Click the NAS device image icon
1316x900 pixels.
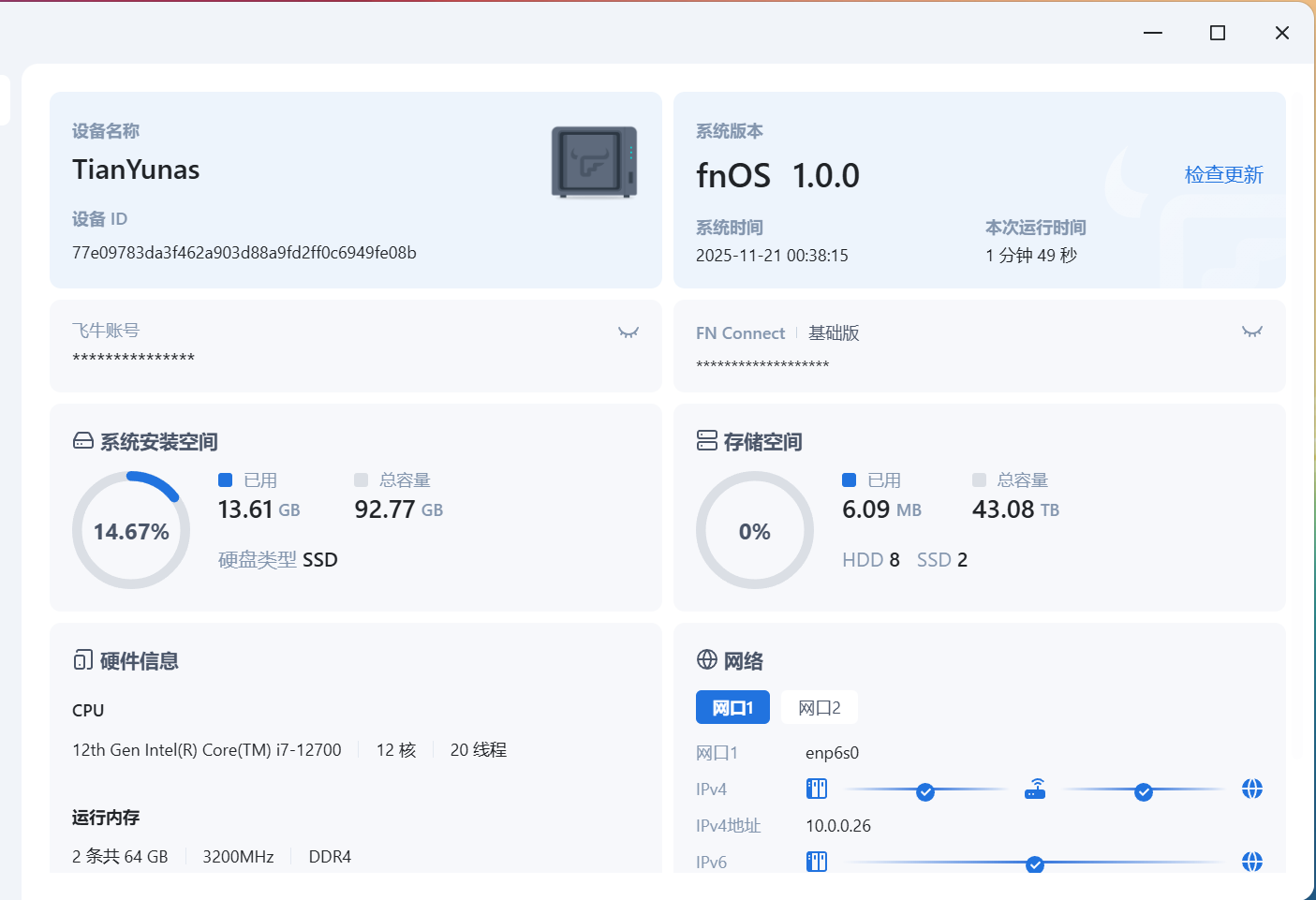pyautogui.click(x=594, y=162)
